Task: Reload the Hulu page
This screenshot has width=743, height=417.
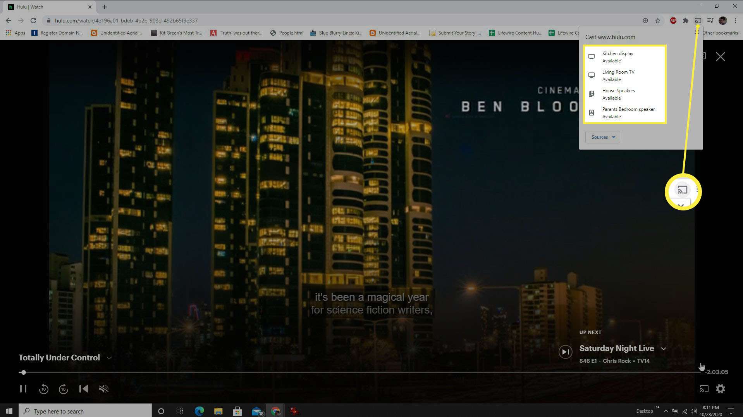Action: [33, 21]
